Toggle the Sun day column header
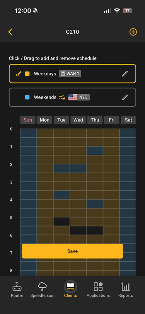The width and height of the screenshot is (145, 314). click(x=28, y=120)
